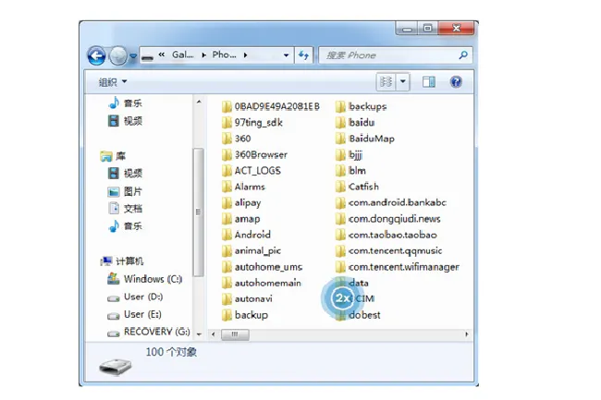Click the Forward navigation arrow button
Image resolution: width=601 pixels, height=400 pixels.
point(118,55)
